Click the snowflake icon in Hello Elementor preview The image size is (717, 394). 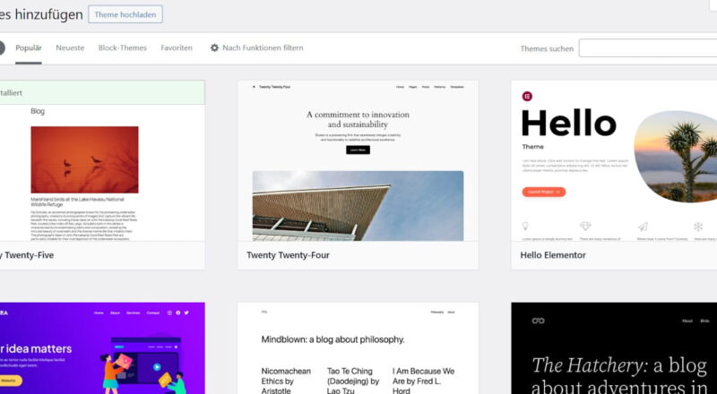[x=698, y=227]
